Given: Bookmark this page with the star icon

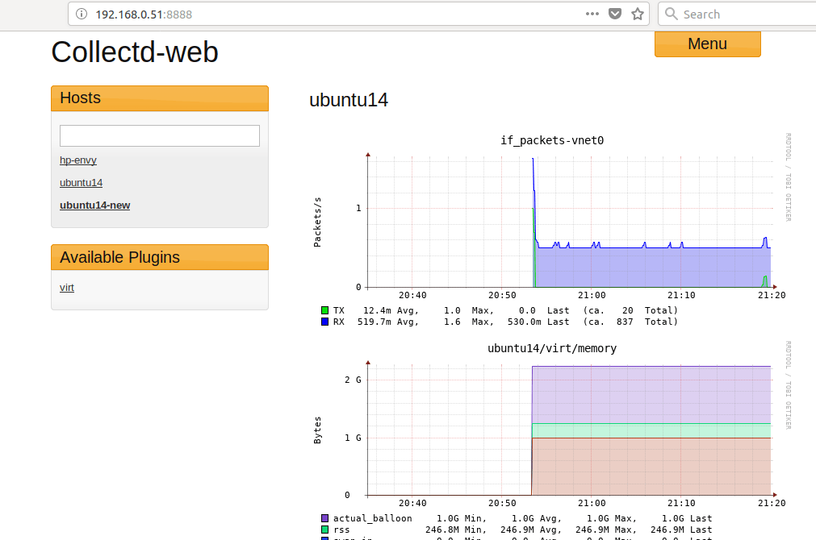Looking at the screenshot, I should tap(638, 14).
